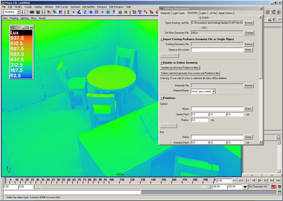Click the Update/synchronise Radiance file(s) button
Viewport: 283px width, 201px height.
pyautogui.click(x=180, y=68)
